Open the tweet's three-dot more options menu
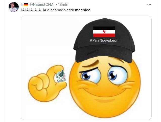 tap(149, 5)
